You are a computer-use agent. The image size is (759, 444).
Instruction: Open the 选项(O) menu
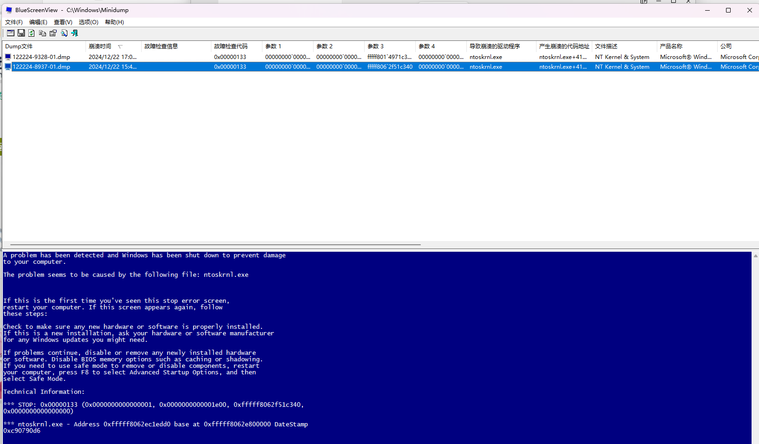(88, 22)
